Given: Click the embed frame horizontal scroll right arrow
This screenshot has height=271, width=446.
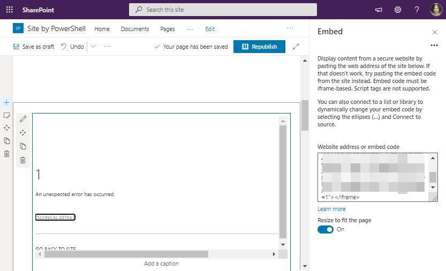Looking at the screenshot, I should click(x=274, y=254).
